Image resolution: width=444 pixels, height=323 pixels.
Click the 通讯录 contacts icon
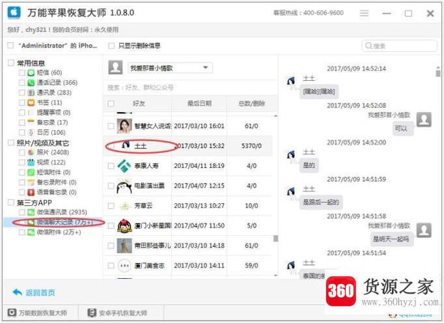point(31,92)
